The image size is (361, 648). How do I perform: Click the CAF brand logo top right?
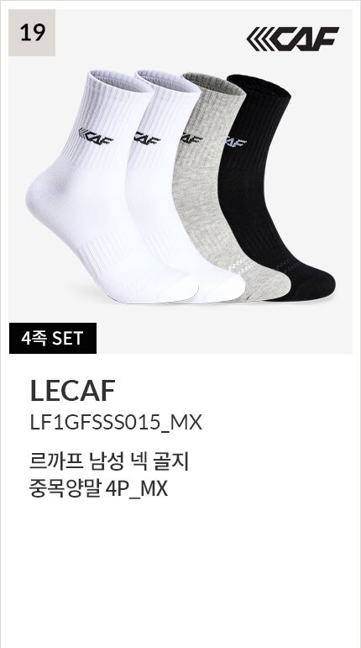click(x=293, y=39)
